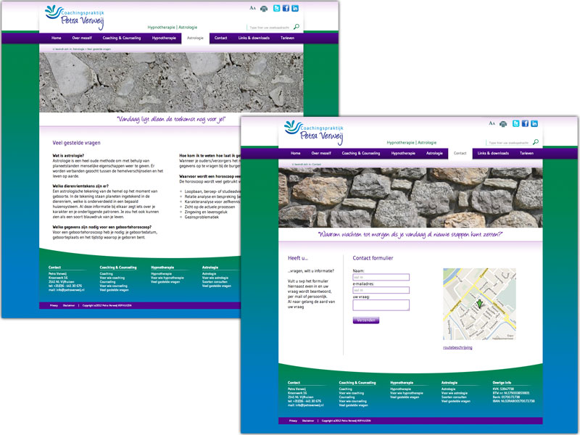
Task: Click the search magnifier icon on the Contact page
Action: [535, 143]
